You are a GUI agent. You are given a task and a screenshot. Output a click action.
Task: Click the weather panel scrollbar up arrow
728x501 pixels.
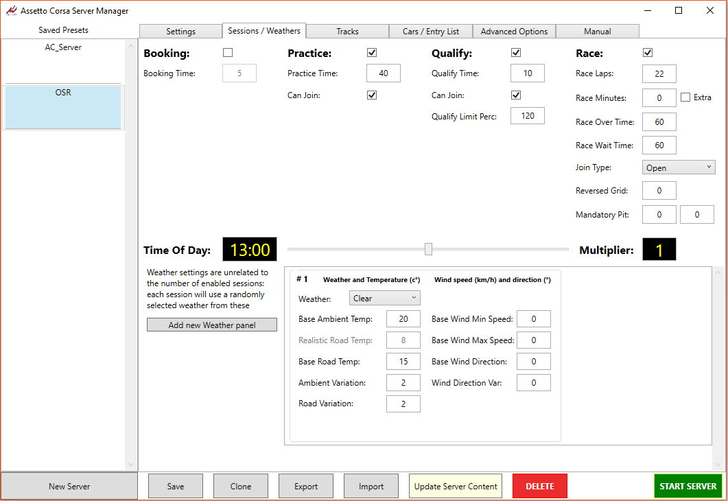tap(718, 272)
